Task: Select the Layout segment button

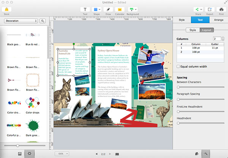Action: pos(207,30)
